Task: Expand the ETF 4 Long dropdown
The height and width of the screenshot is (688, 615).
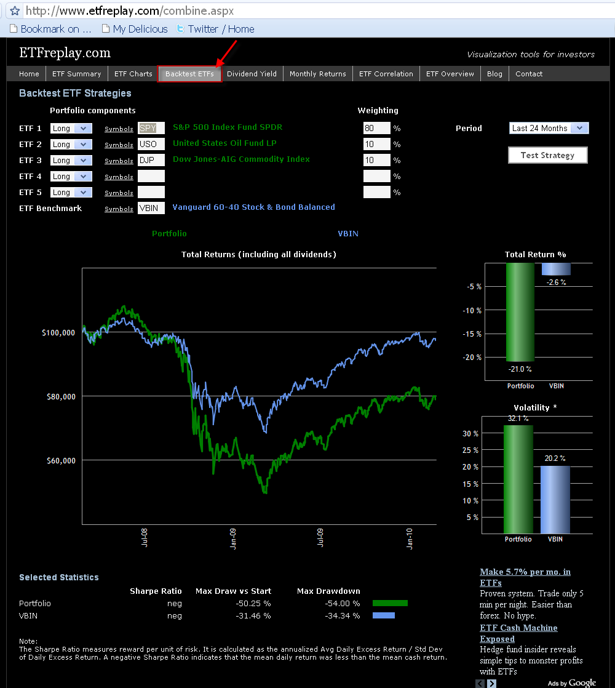Action: coord(71,177)
